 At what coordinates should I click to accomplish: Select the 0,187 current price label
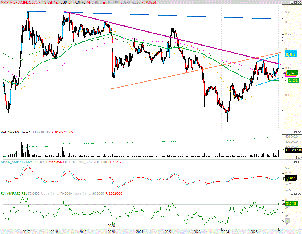tap(291, 54)
